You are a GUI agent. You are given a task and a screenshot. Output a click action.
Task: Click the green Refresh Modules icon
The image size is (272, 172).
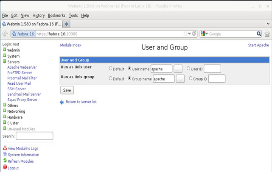click(5, 161)
